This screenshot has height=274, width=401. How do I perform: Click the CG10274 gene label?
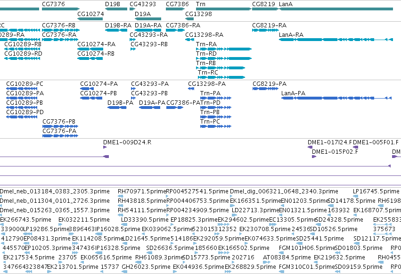pos(90,14)
